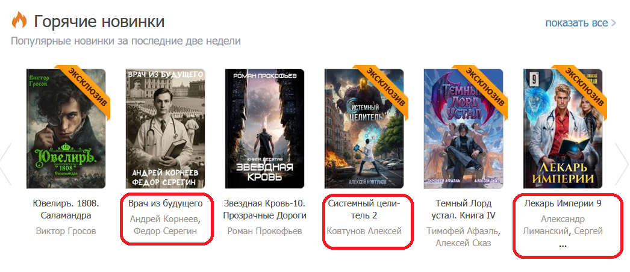Click title Системный целитель 2

364,209
